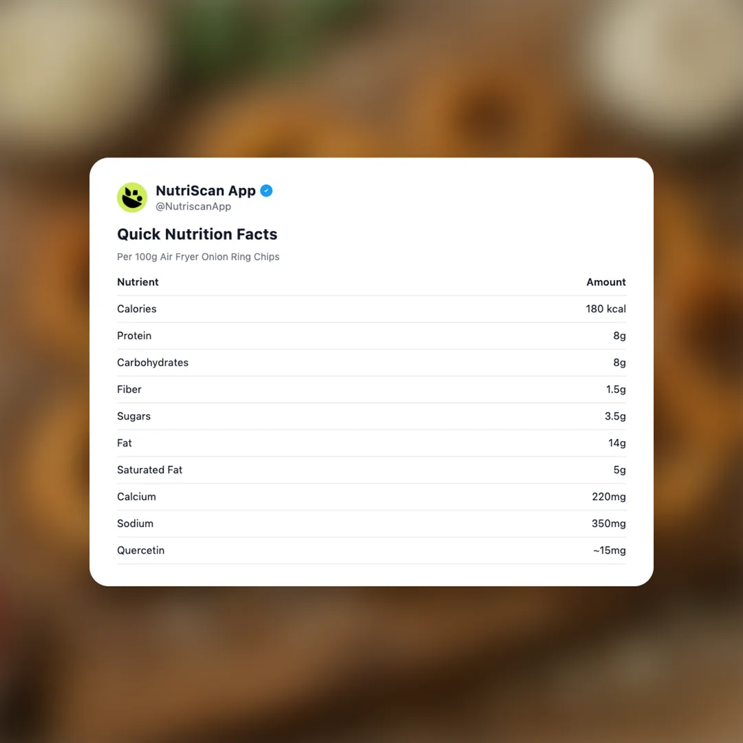Select the Fiber row label

coord(129,389)
